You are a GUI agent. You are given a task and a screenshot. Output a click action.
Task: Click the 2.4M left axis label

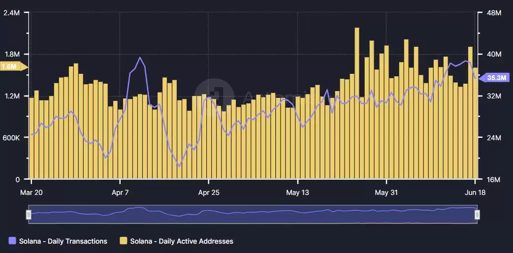coord(11,13)
